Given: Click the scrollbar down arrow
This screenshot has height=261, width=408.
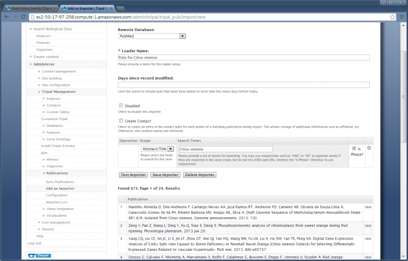Looking at the screenshot, I should point(403,255).
